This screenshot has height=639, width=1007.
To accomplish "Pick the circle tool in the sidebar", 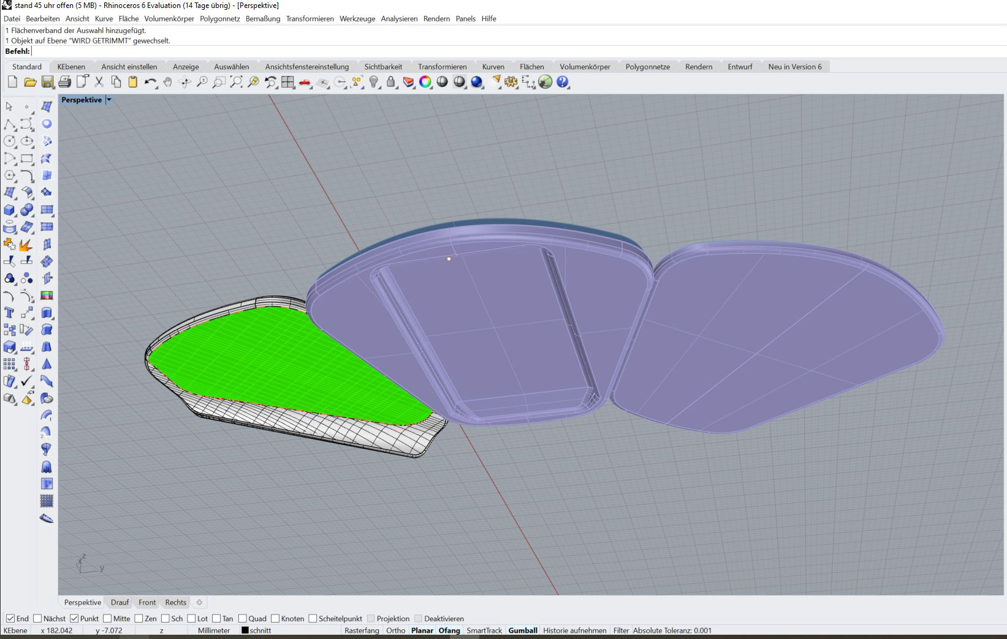I will tap(9, 141).
